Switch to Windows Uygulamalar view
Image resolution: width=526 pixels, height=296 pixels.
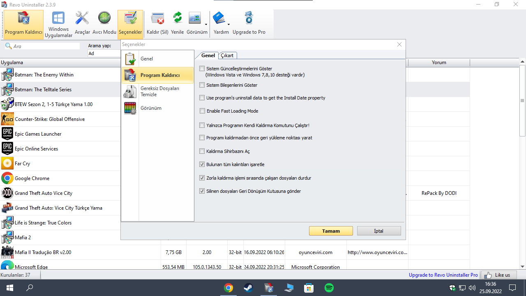click(58, 25)
